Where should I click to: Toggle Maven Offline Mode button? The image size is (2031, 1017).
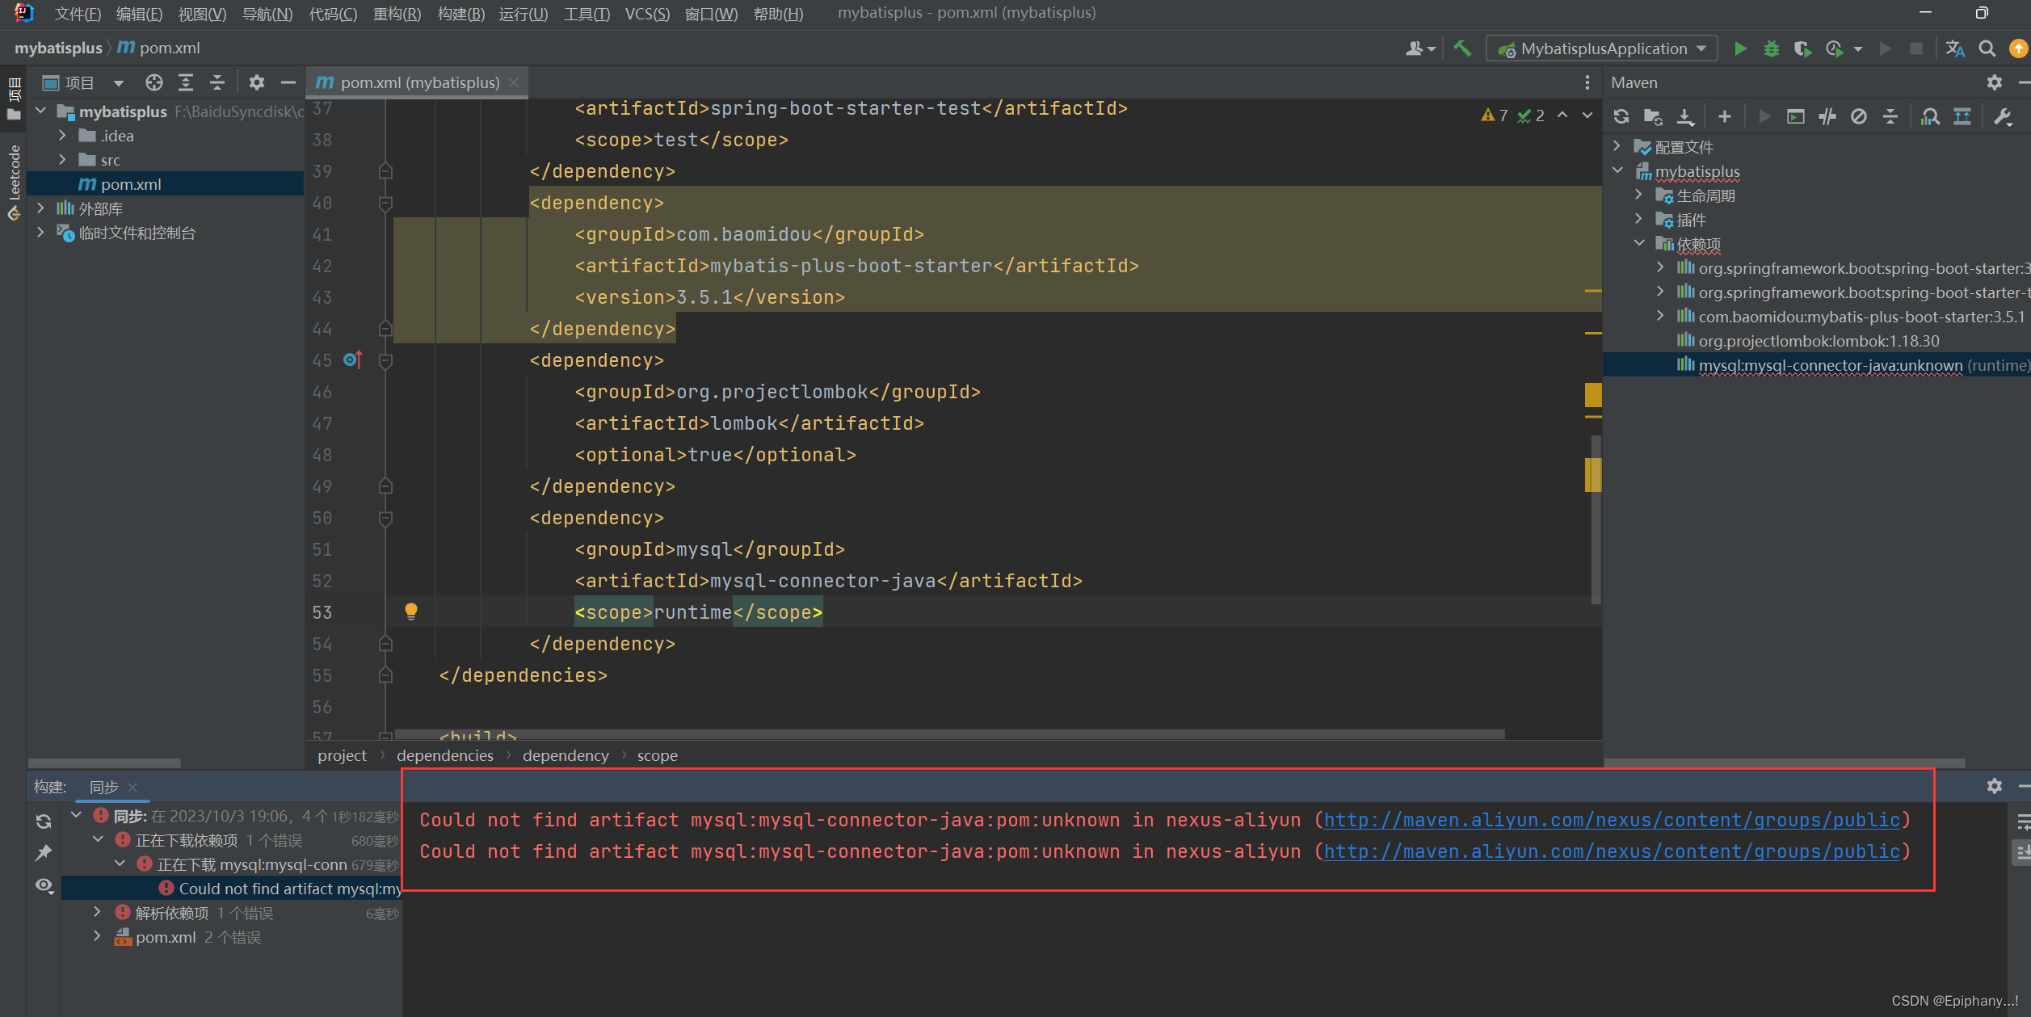1827,117
